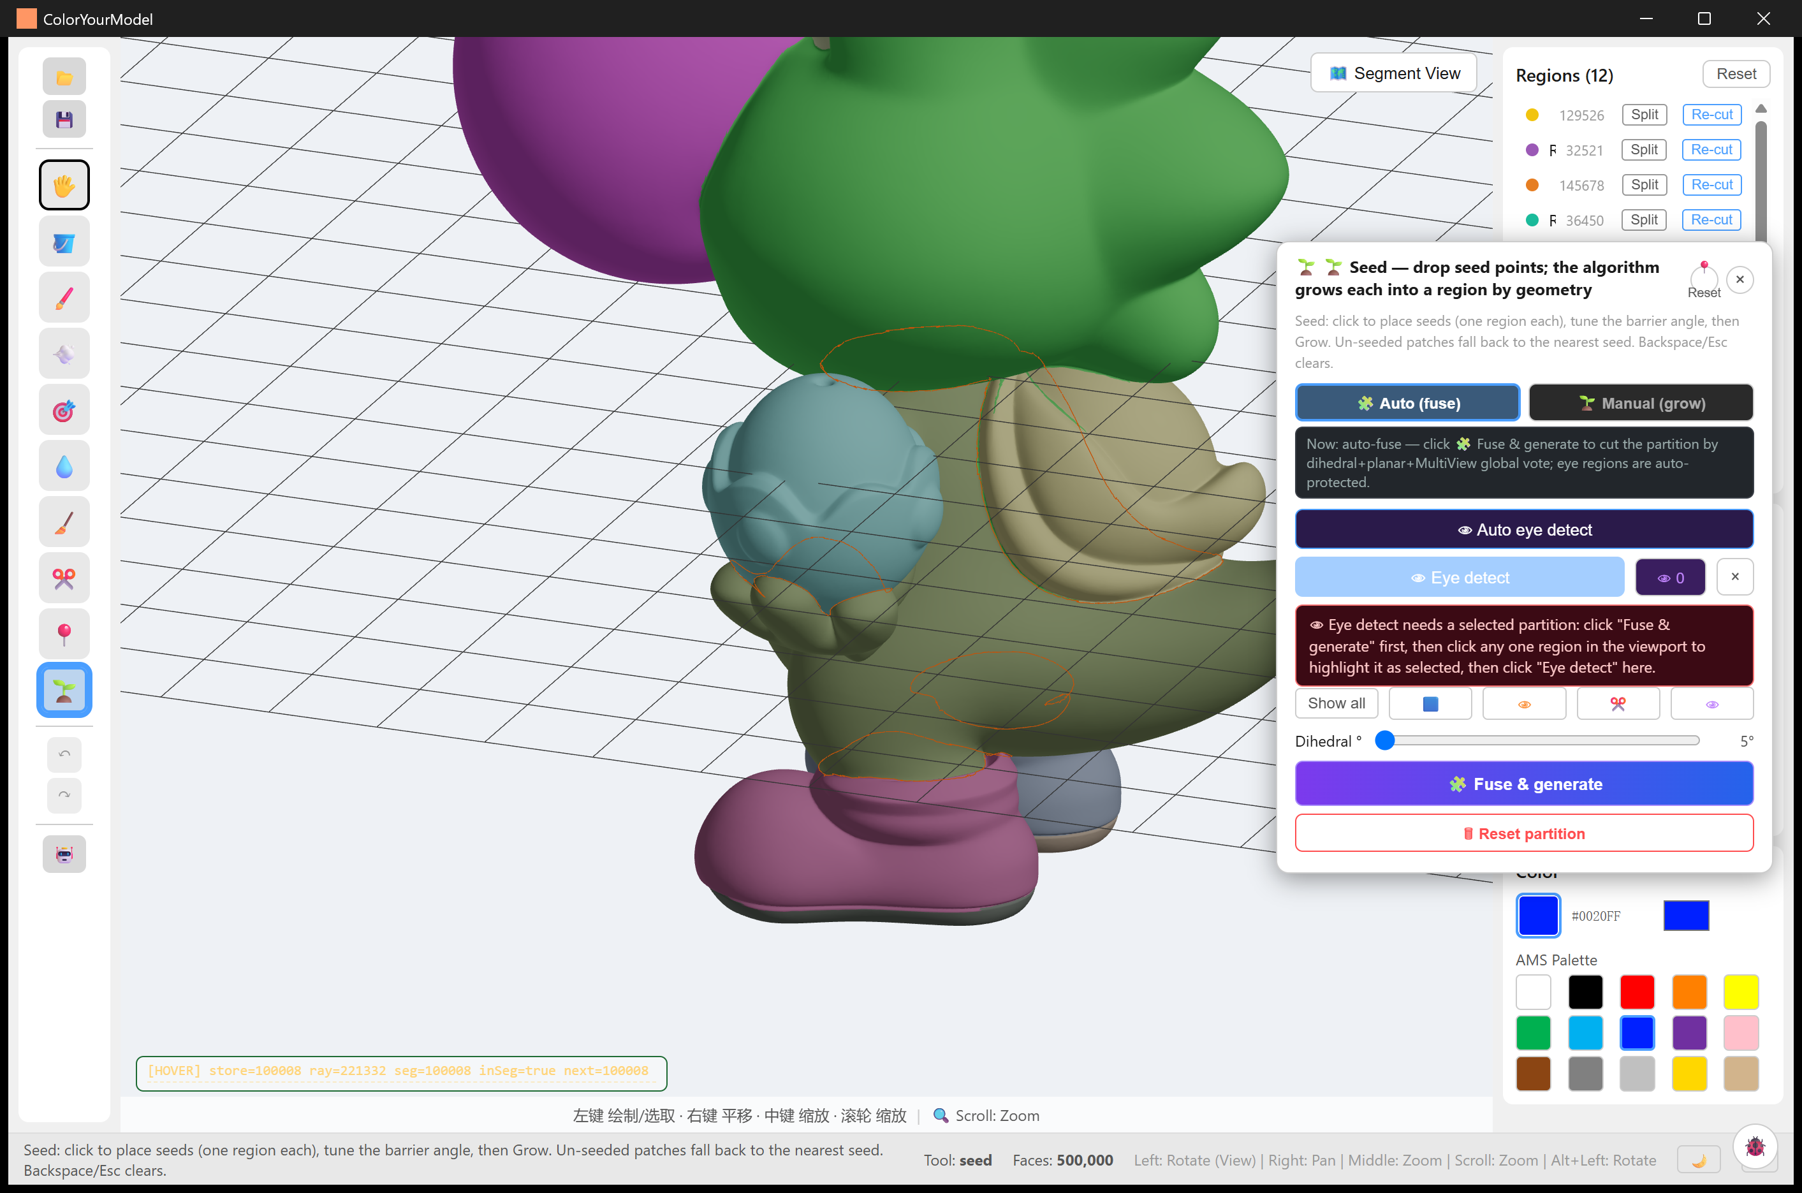Re-cut the region 32521
Image resolution: width=1802 pixels, height=1193 pixels.
tap(1711, 150)
